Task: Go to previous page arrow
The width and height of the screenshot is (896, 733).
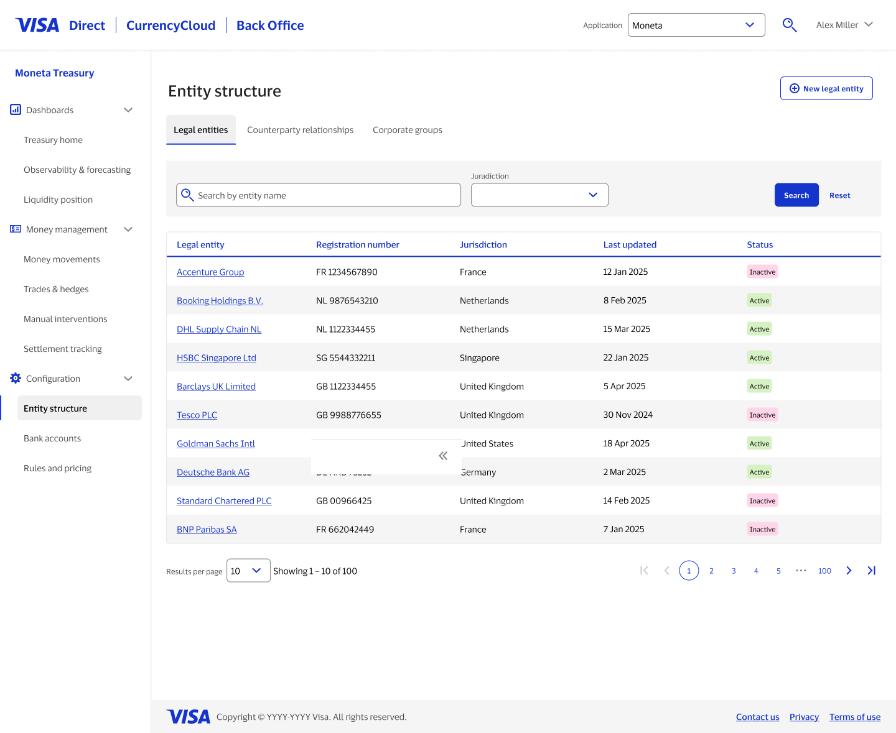Action: [666, 570]
